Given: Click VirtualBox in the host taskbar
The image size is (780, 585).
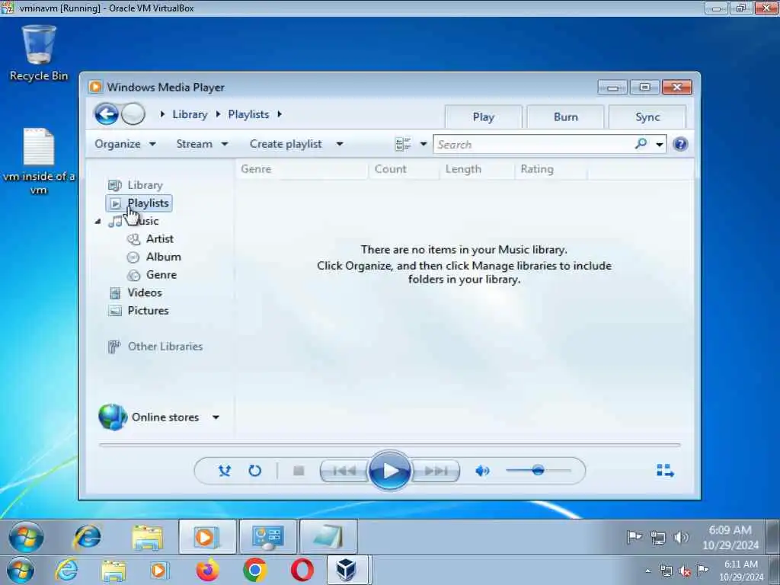Looking at the screenshot, I should tap(347, 570).
